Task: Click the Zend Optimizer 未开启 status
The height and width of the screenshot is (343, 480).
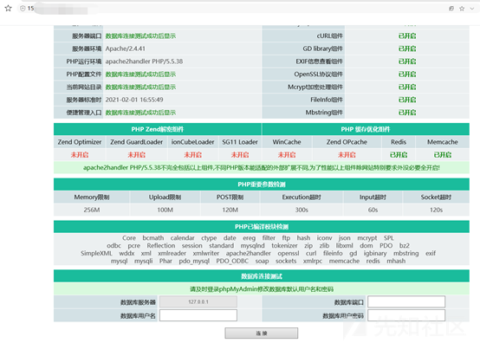Action: pos(80,155)
